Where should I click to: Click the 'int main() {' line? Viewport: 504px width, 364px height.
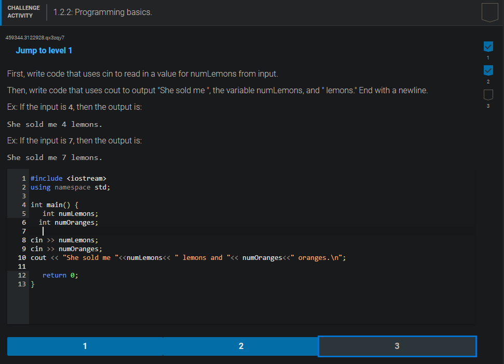click(55, 205)
